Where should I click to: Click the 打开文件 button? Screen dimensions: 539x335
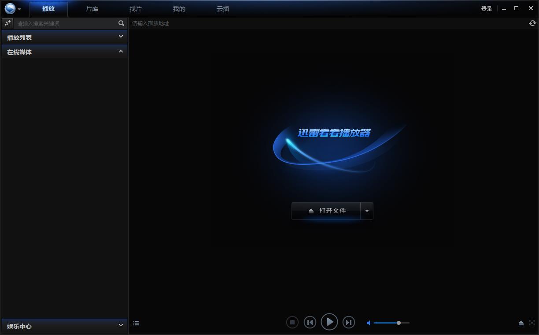326,211
